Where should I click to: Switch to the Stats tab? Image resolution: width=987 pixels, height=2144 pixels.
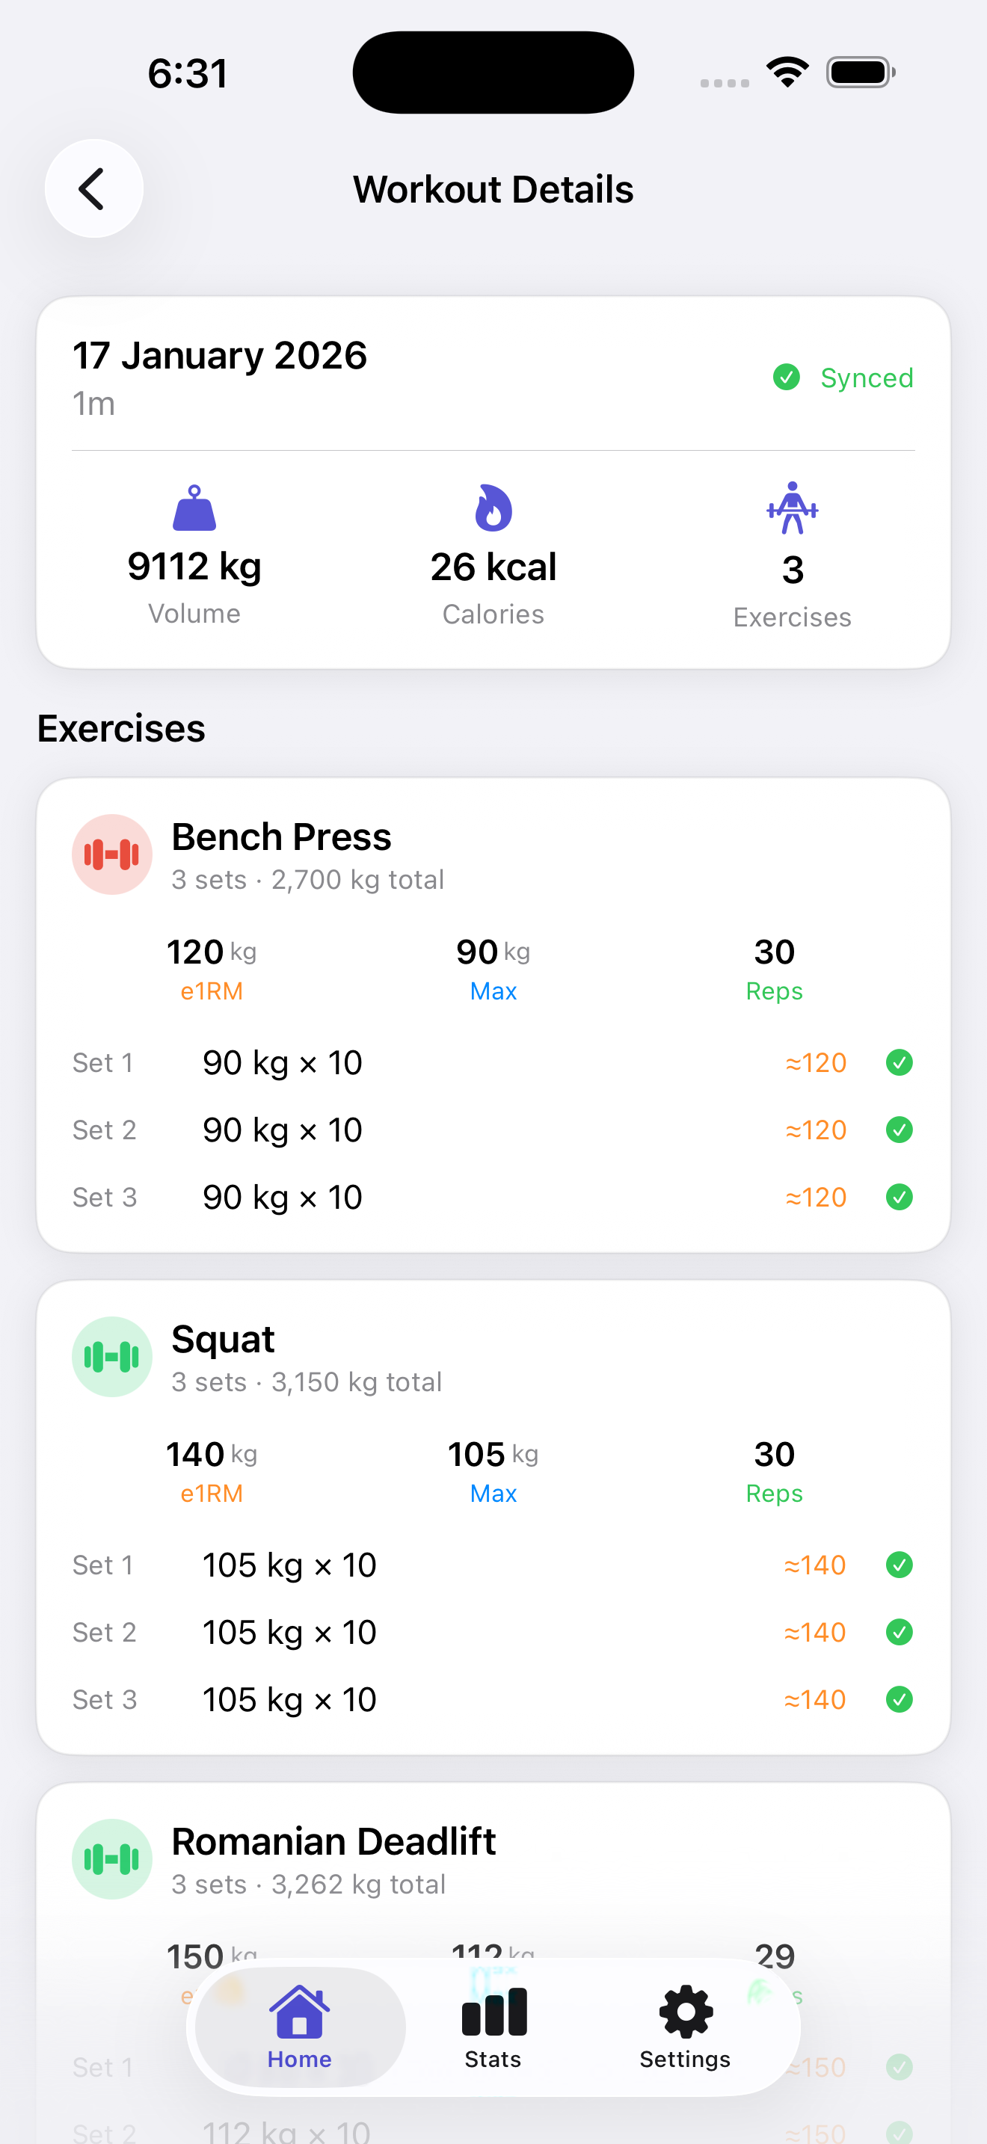tap(493, 2027)
